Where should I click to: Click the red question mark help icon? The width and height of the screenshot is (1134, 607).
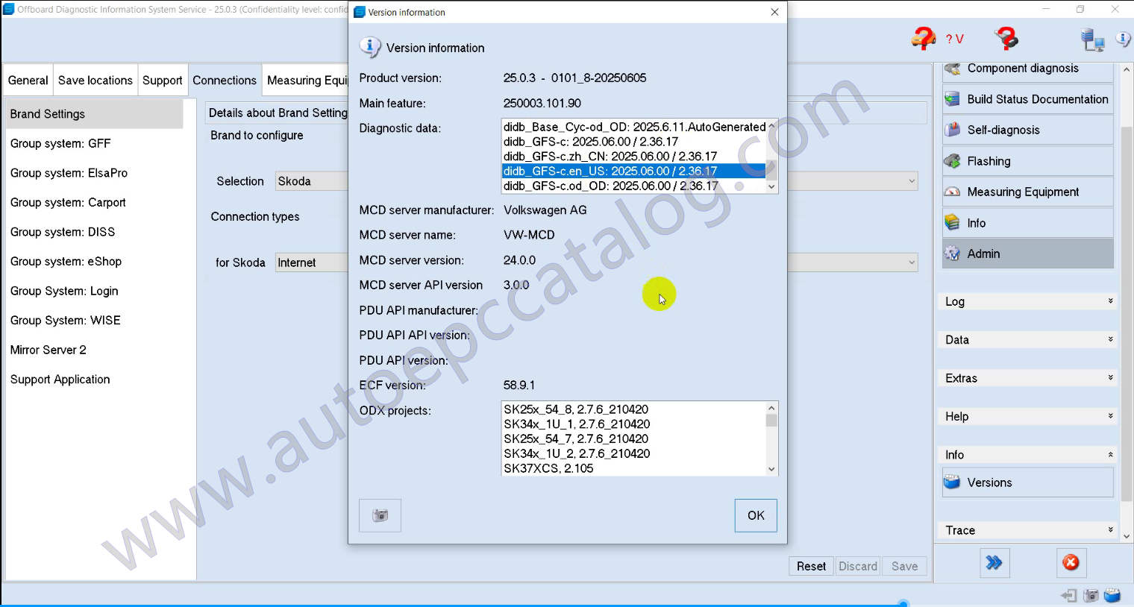click(x=1006, y=38)
